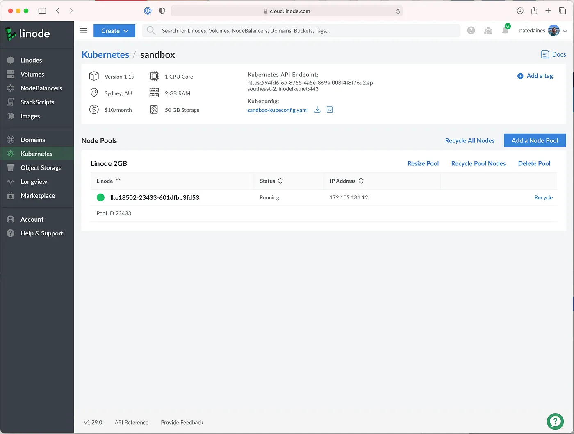
Task: Click the Safari forward arrow
Action: coord(71,11)
